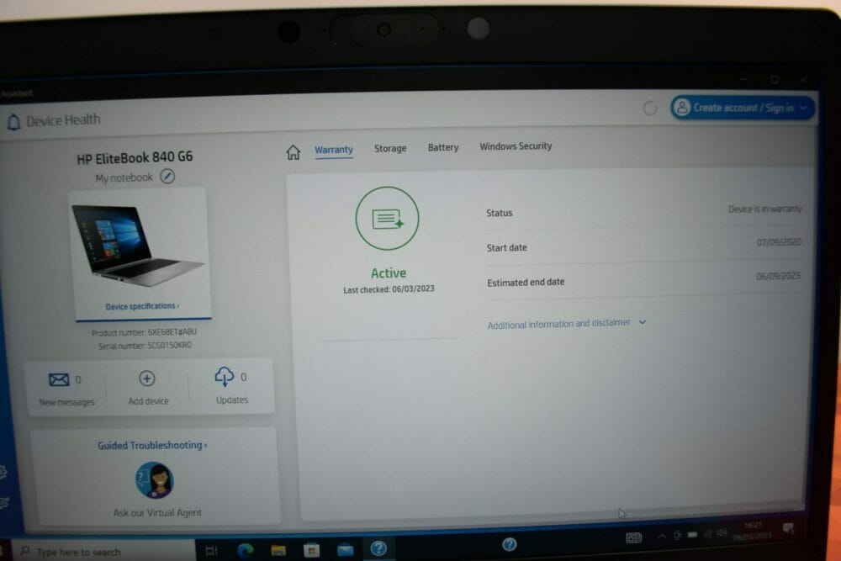841x561 pixels.
Task: Click the EliteBook laptop picture
Action: (x=138, y=246)
